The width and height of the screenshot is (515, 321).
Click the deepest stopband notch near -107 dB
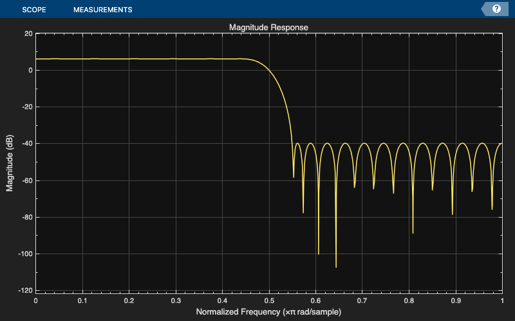[x=336, y=266]
